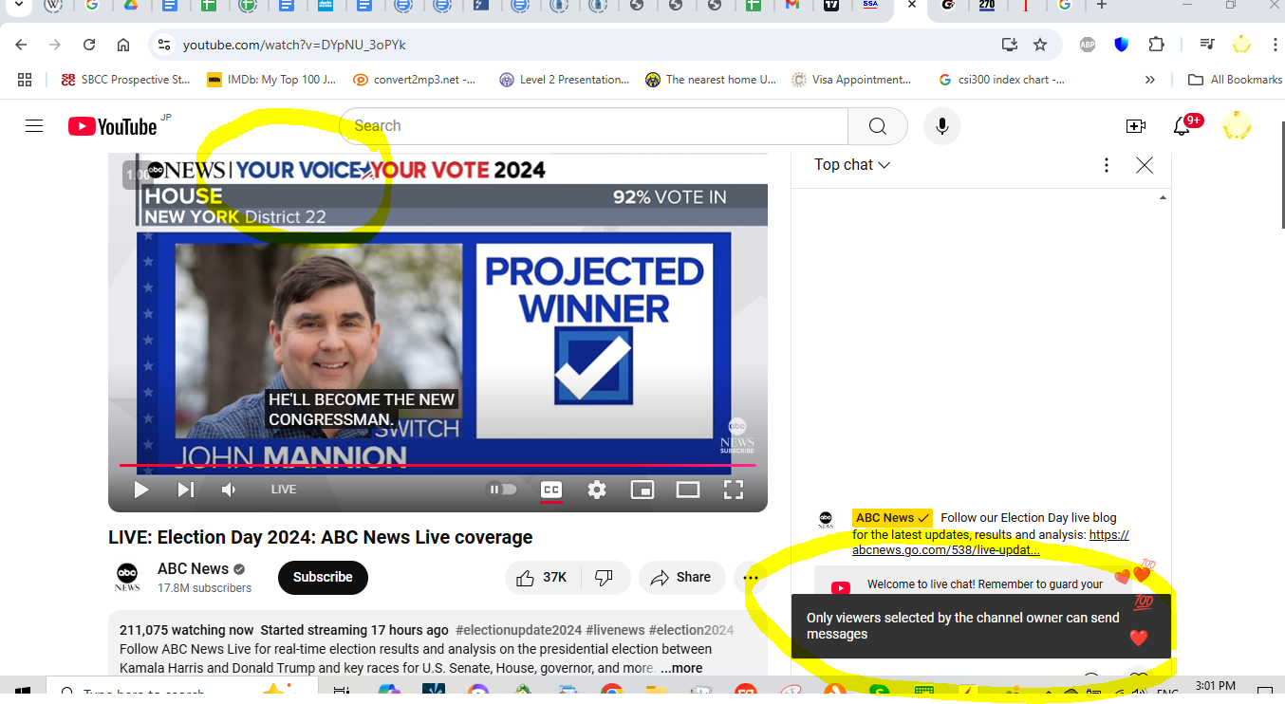Open the abcnews.go.com live blog link
The width and height of the screenshot is (1285, 704).
click(x=992, y=542)
